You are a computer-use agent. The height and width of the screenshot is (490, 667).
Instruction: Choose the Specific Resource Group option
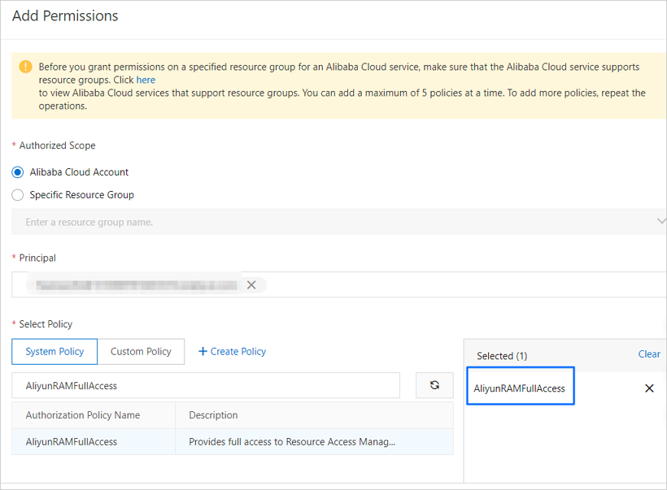point(17,195)
